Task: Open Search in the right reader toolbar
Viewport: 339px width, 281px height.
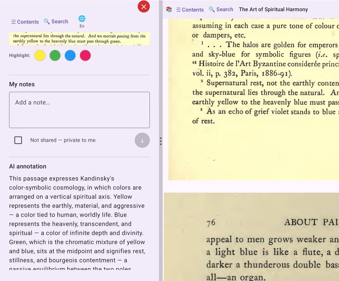Action: coord(221,10)
